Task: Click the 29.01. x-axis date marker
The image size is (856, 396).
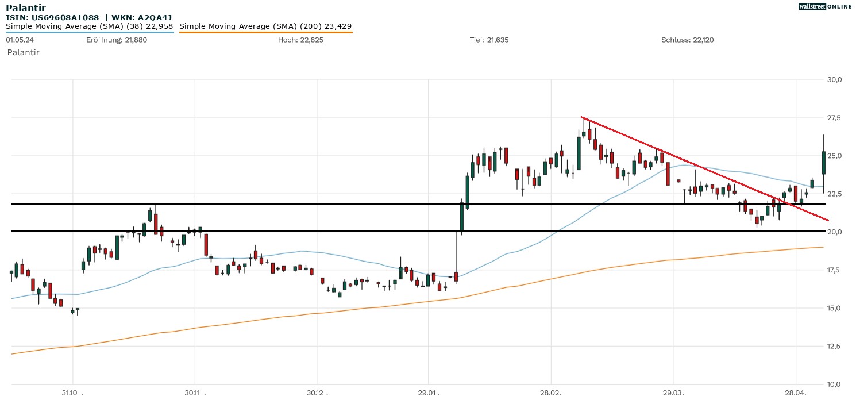Action: pyautogui.click(x=429, y=393)
